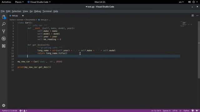
Task: Click the code minimap preview
Action: (x=186, y=24)
